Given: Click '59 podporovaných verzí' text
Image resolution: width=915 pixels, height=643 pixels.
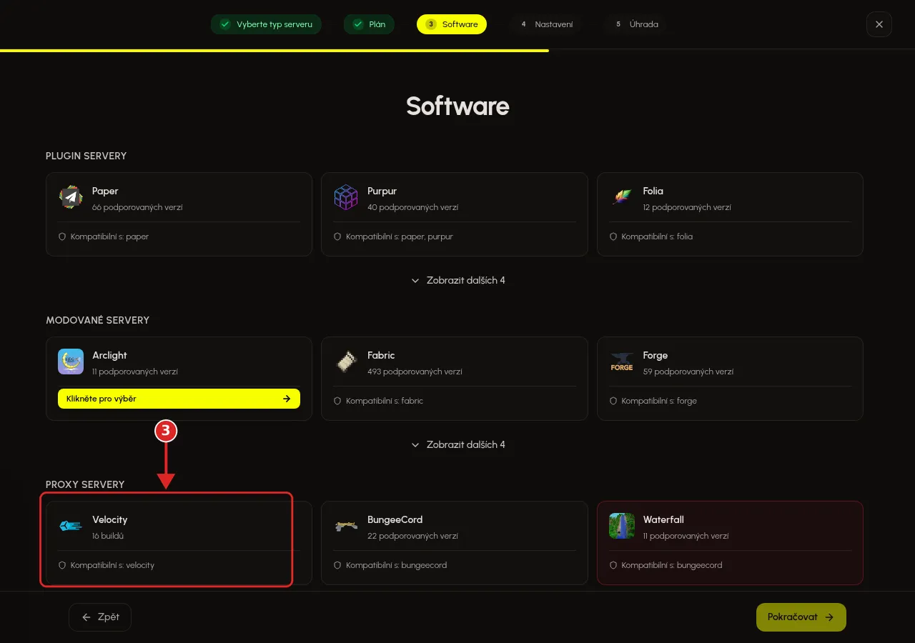Looking at the screenshot, I should (688, 372).
